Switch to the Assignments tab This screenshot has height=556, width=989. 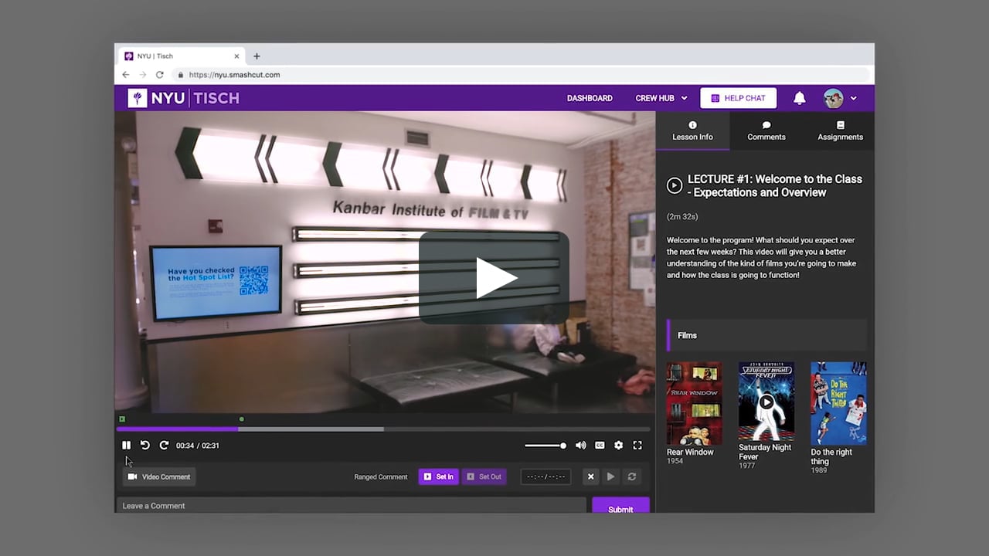[840, 131]
